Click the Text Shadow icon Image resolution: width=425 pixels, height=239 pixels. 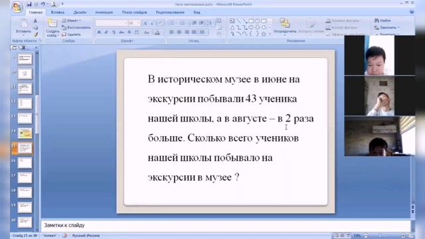pyautogui.click(x=129, y=33)
